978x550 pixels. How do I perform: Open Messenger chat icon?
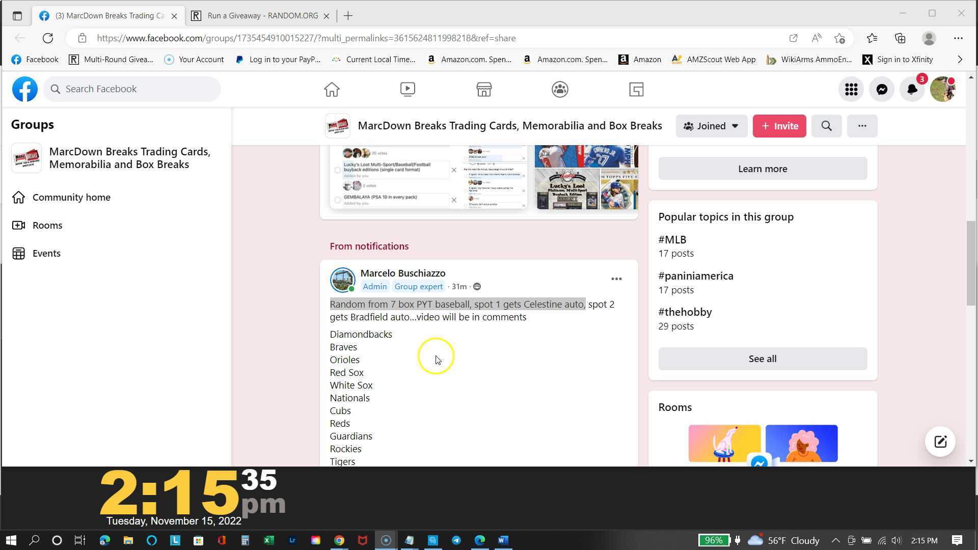882,89
